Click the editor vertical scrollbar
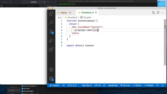Image resolution: width=167 pixels, height=94 pixels. tap(165, 42)
